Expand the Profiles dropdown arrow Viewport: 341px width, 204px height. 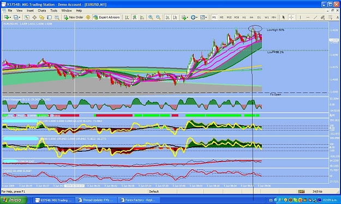click(20, 17)
